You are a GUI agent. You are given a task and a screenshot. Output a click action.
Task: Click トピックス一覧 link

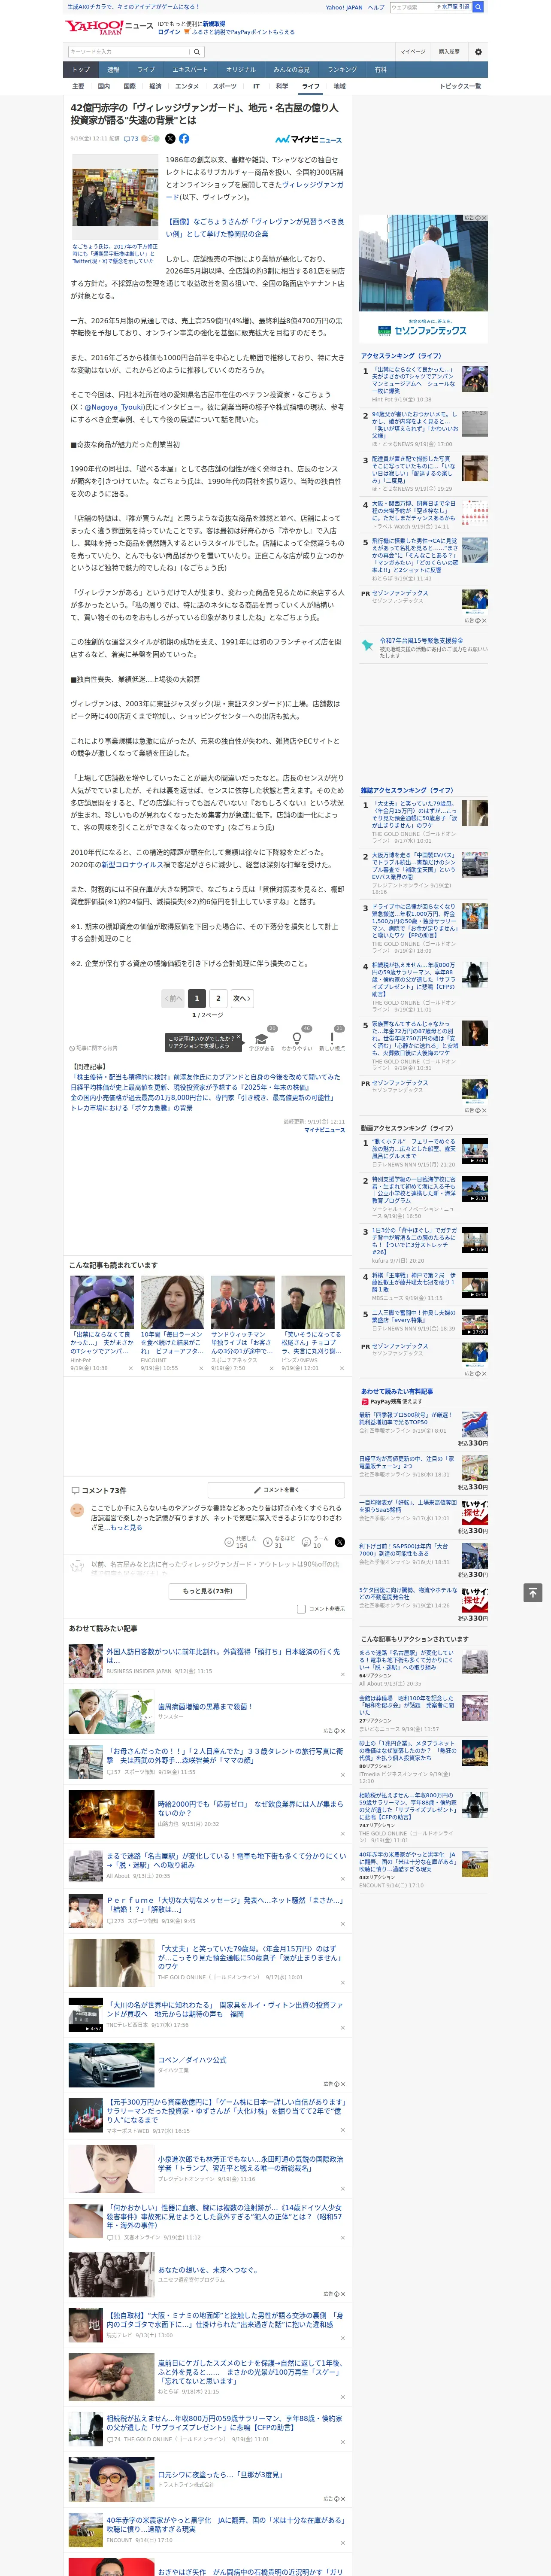click(460, 86)
